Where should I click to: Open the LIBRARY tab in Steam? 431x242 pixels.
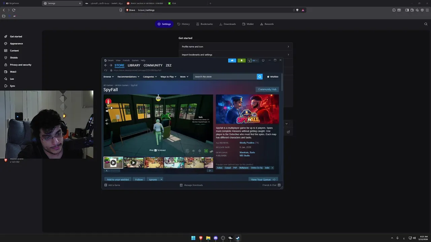[134, 65]
